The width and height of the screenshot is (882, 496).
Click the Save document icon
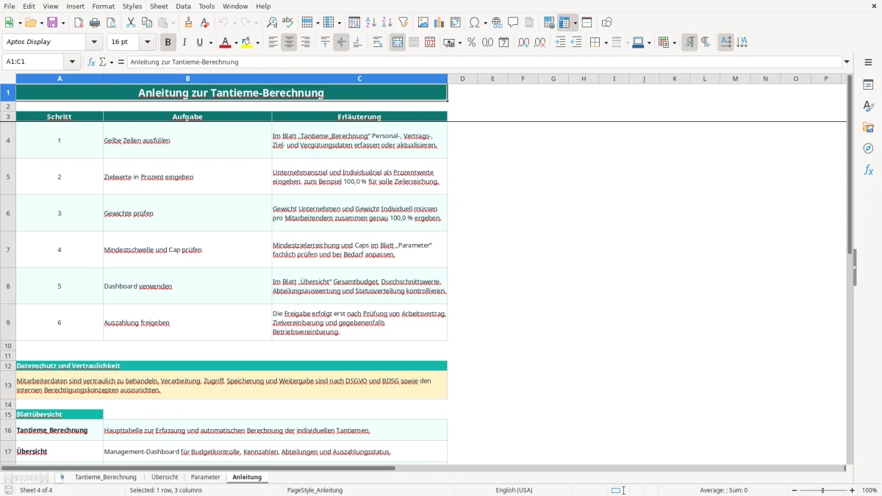click(x=52, y=23)
